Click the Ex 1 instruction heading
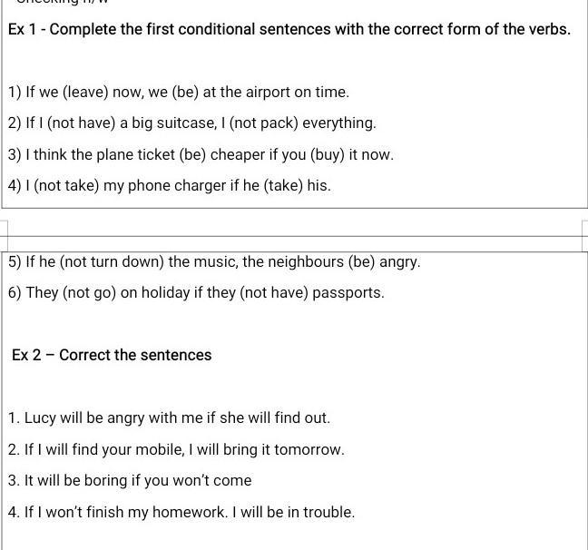The image size is (588, 550). (x=289, y=29)
